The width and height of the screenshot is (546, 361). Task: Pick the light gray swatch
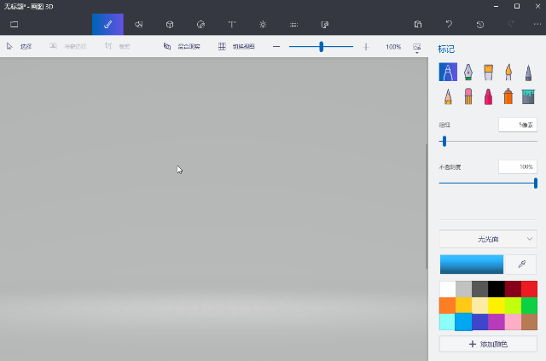click(x=463, y=289)
